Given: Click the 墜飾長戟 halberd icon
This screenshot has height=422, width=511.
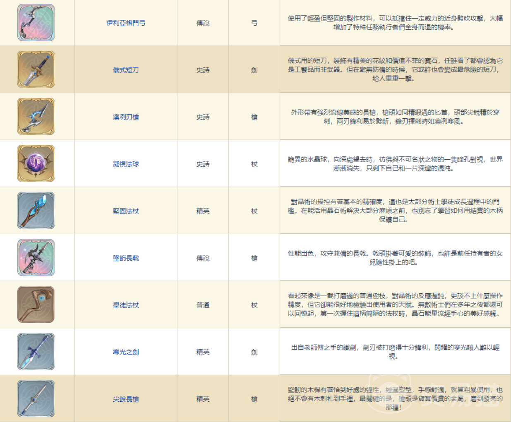Looking at the screenshot, I should click(x=36, y=257).
